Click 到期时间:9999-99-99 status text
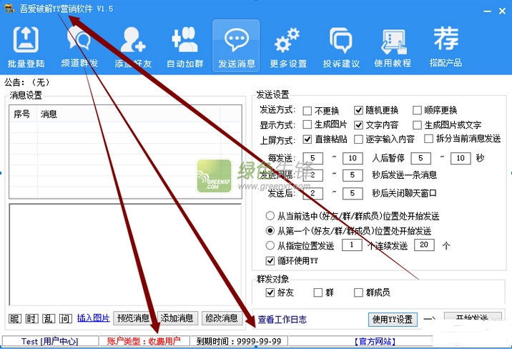Screen dimensions: 512x349 [x=239, y=341]
